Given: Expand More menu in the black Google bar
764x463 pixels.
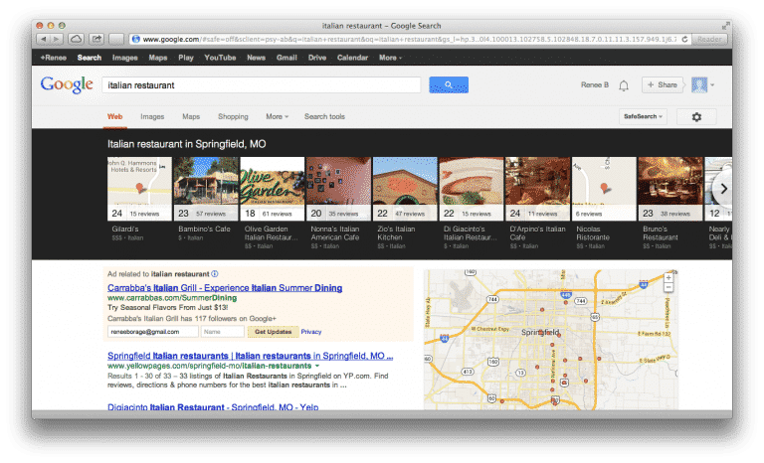Looking at the screenshot, I should click(390, 58).
